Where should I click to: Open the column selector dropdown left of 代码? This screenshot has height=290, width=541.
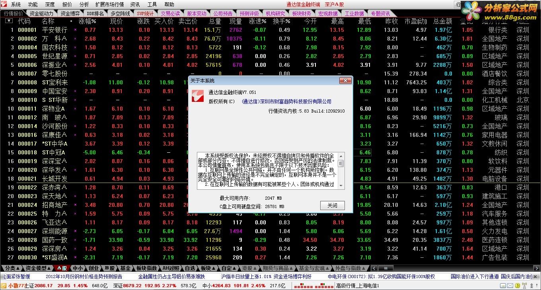point(8,21)
